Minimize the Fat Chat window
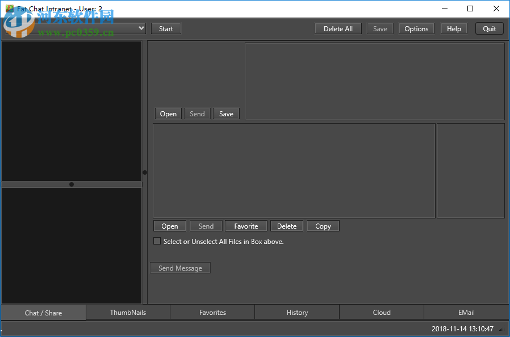The width and height of the screenshot is (510, 337). point(445,9)
